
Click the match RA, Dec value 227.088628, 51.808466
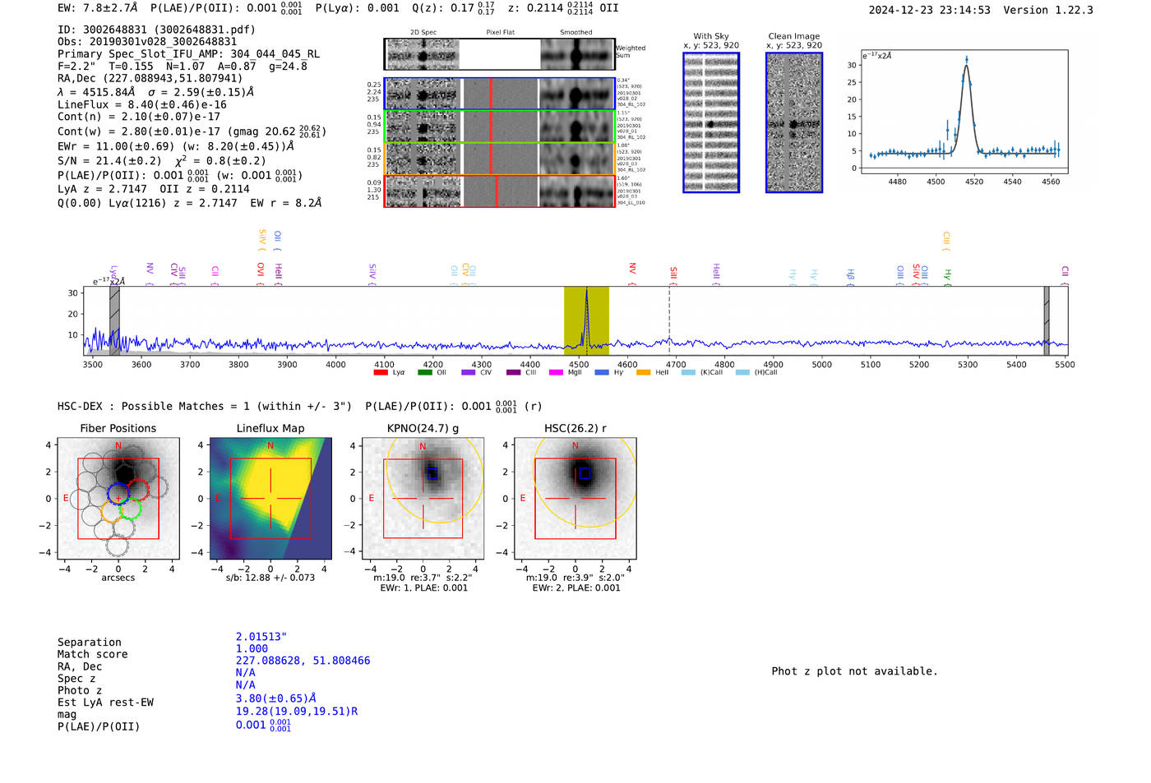[303, 661]
